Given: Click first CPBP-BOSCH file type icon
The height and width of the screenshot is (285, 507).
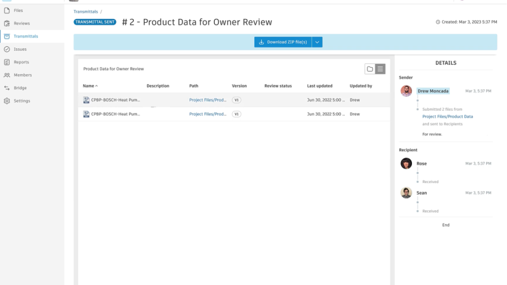Looking at the screenshot, I should (x=86, y=100).
